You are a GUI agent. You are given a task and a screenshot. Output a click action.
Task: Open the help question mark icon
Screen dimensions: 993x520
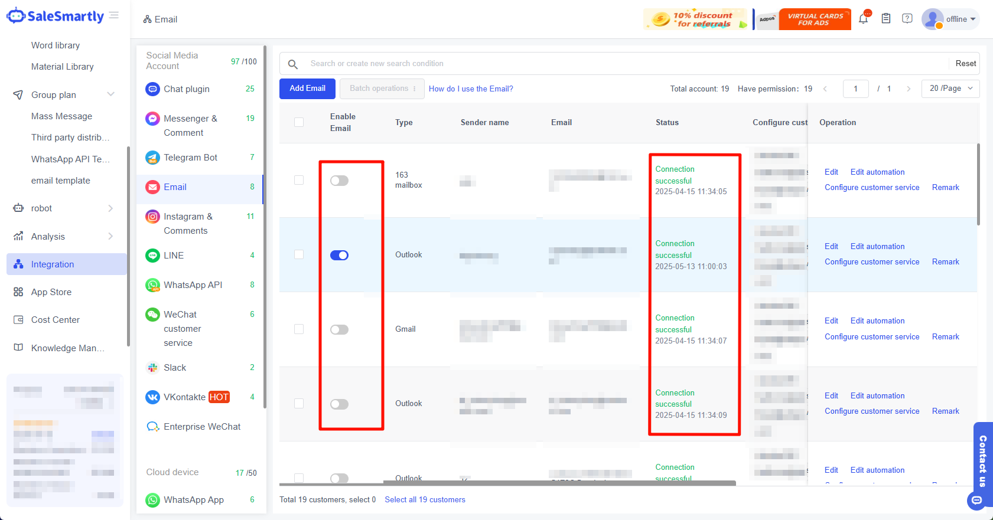click(x=907, y=19)
